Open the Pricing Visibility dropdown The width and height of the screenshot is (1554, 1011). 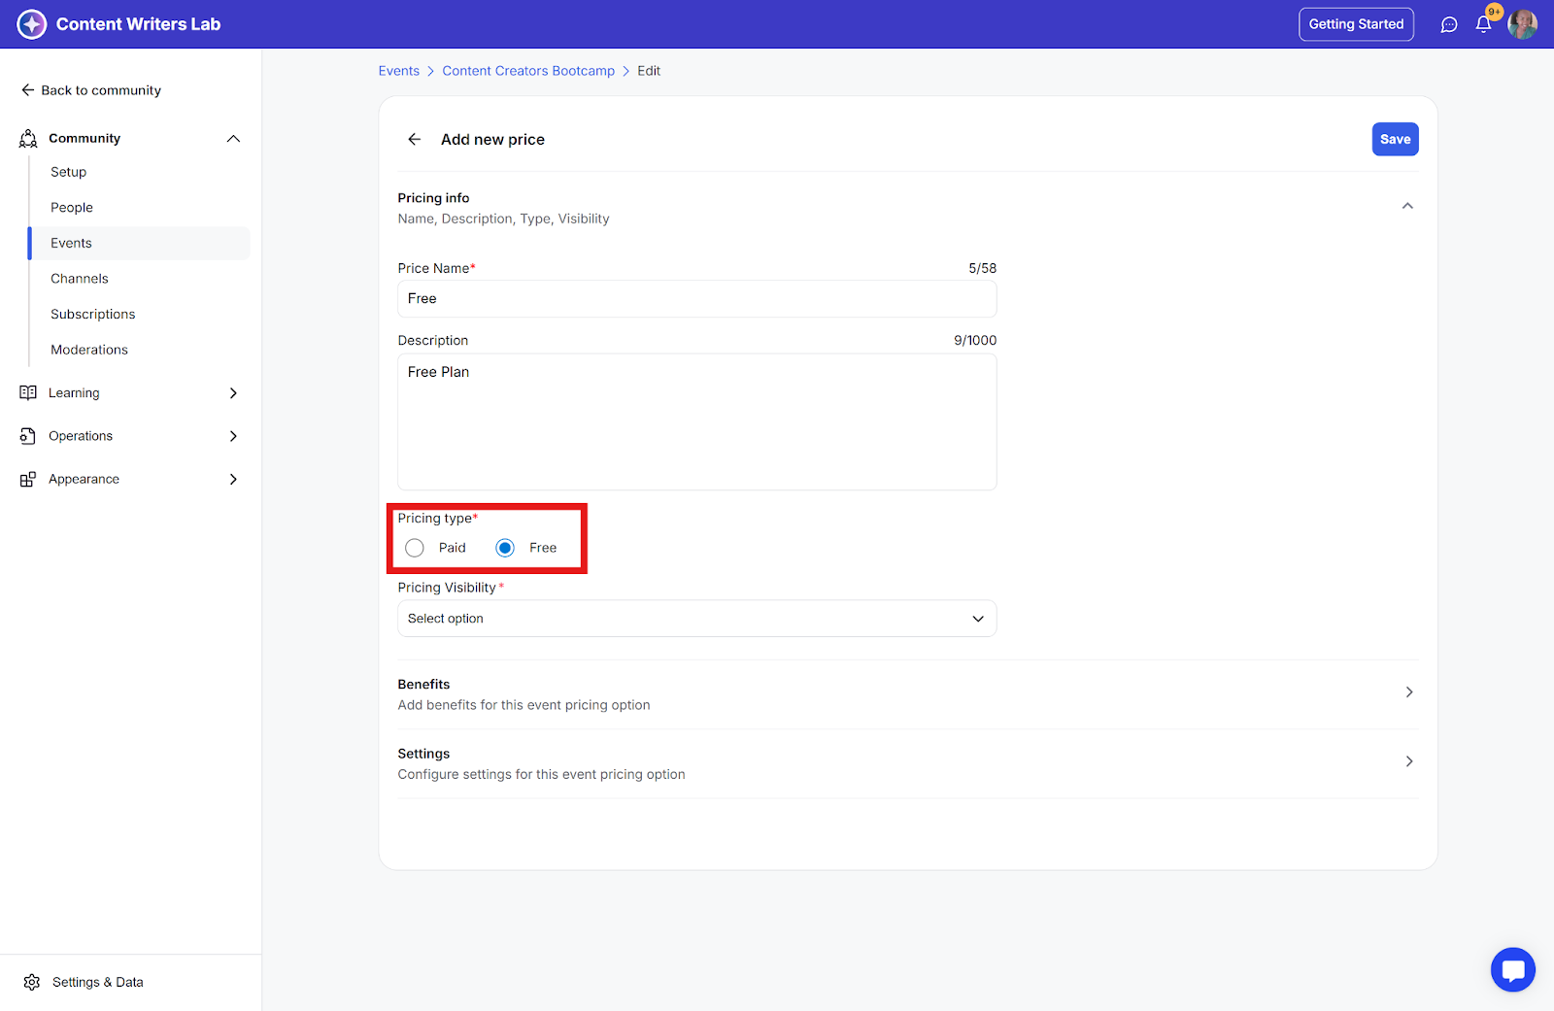697,619
